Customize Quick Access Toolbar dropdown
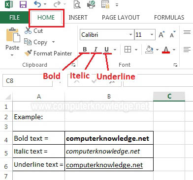The width and height of the screenshot is (193, 180). (117, 5)
